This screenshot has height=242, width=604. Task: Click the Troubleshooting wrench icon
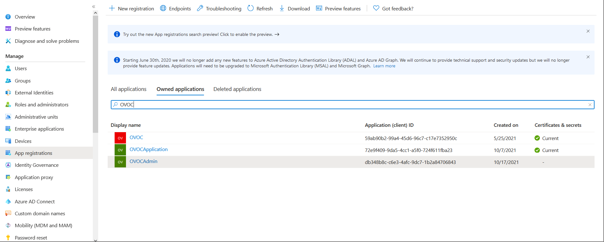(x=200, y=8)
